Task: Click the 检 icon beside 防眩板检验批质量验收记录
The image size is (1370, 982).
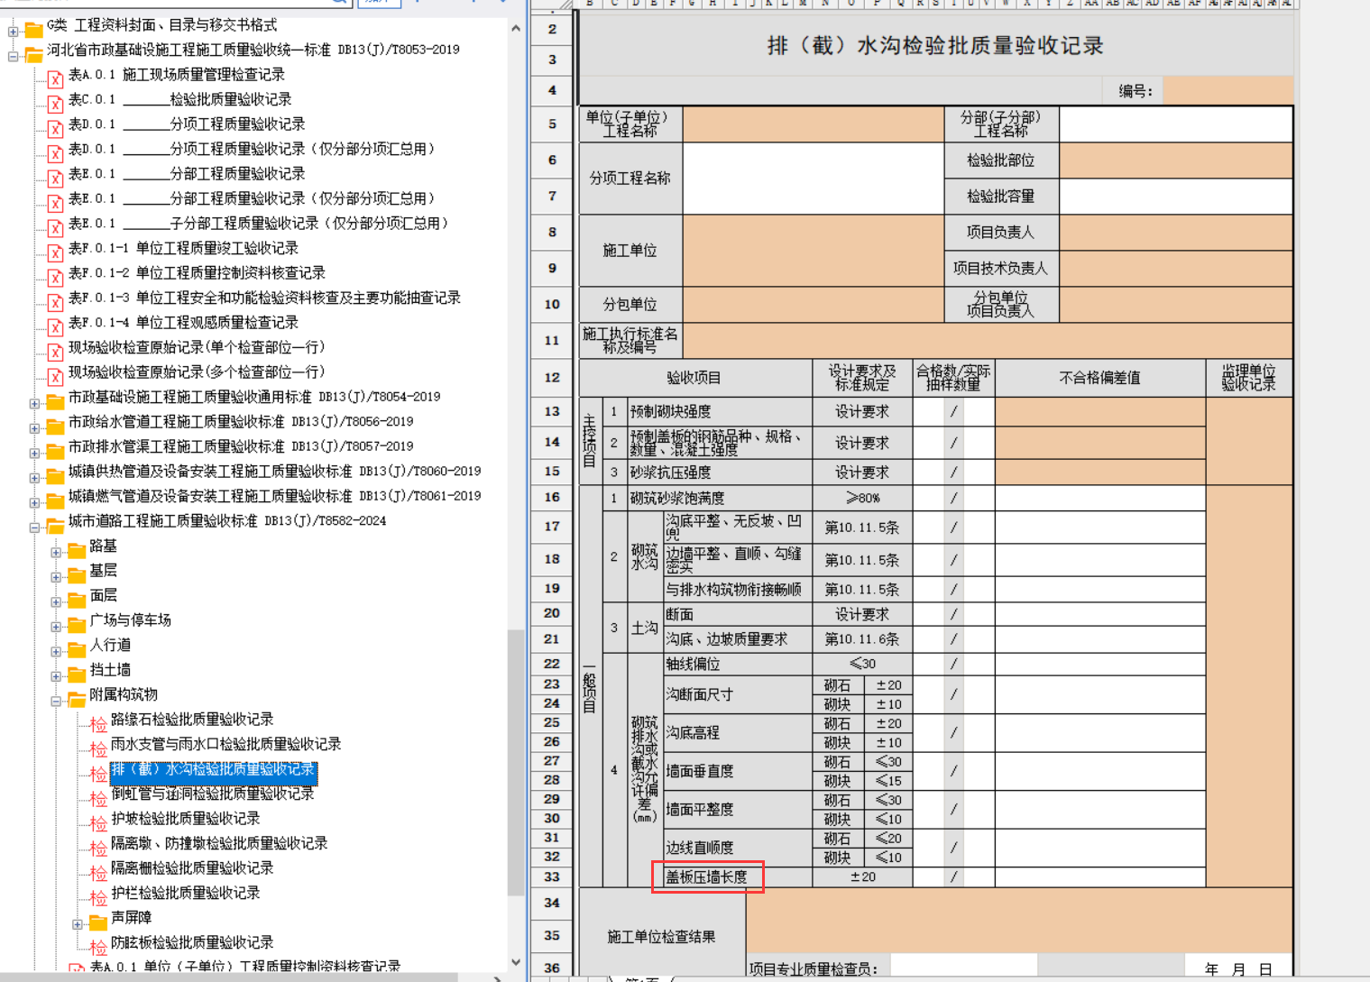Action: [98, 947]
